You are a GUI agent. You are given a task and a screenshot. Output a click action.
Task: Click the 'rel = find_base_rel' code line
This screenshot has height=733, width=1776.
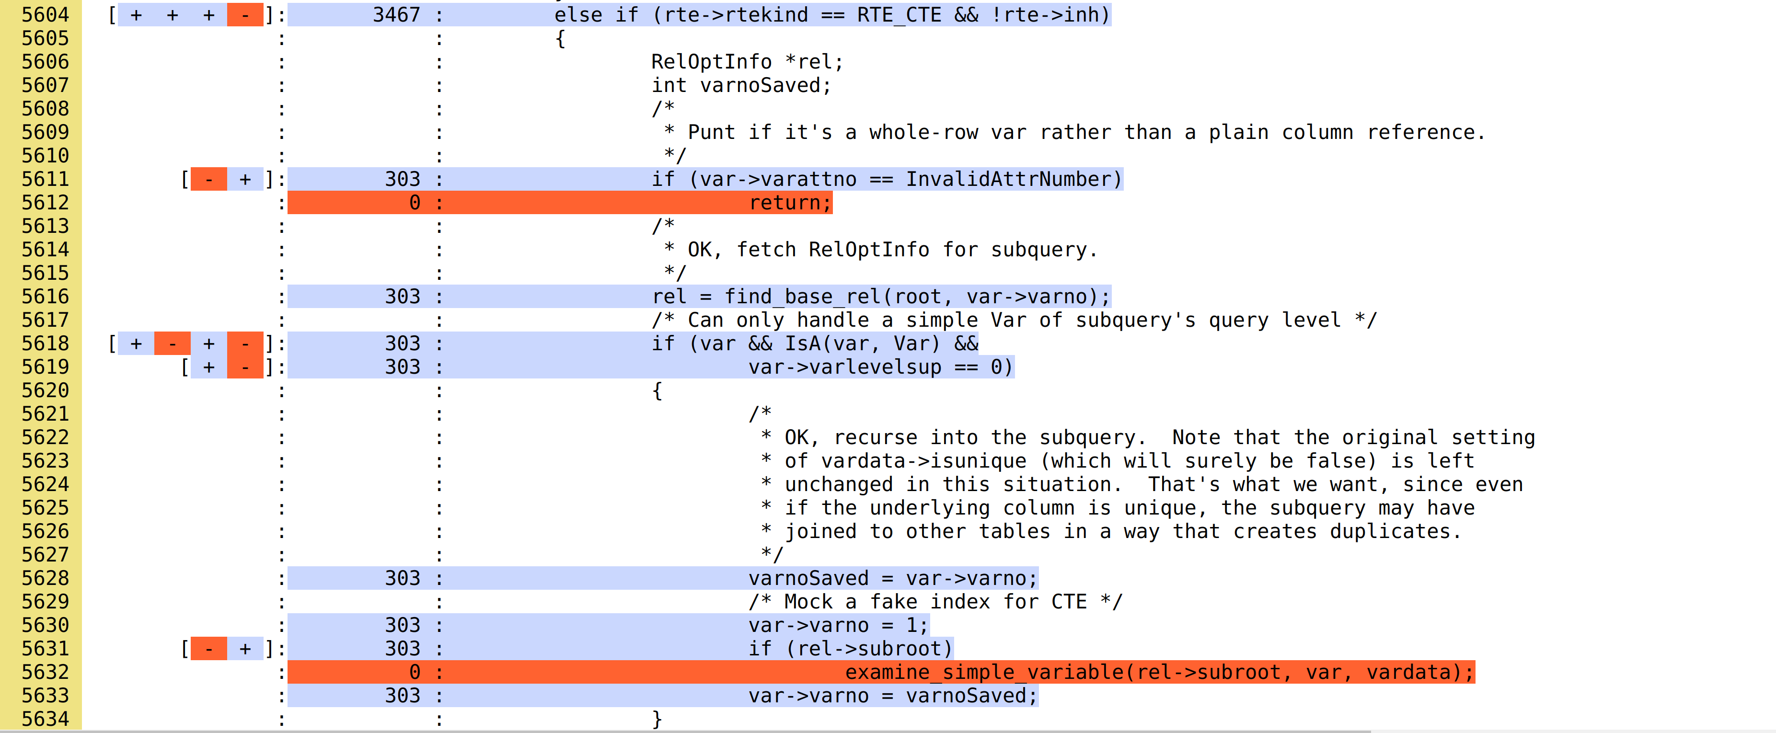[880, 297]
